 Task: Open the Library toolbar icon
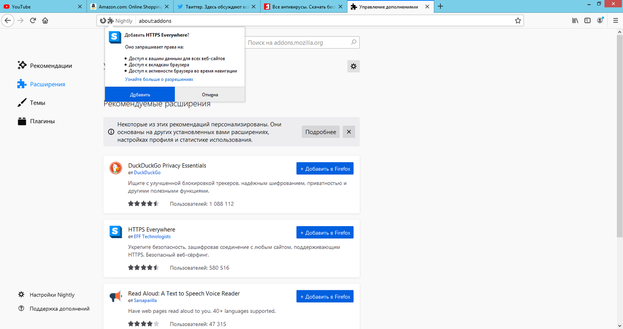(575, 20)
